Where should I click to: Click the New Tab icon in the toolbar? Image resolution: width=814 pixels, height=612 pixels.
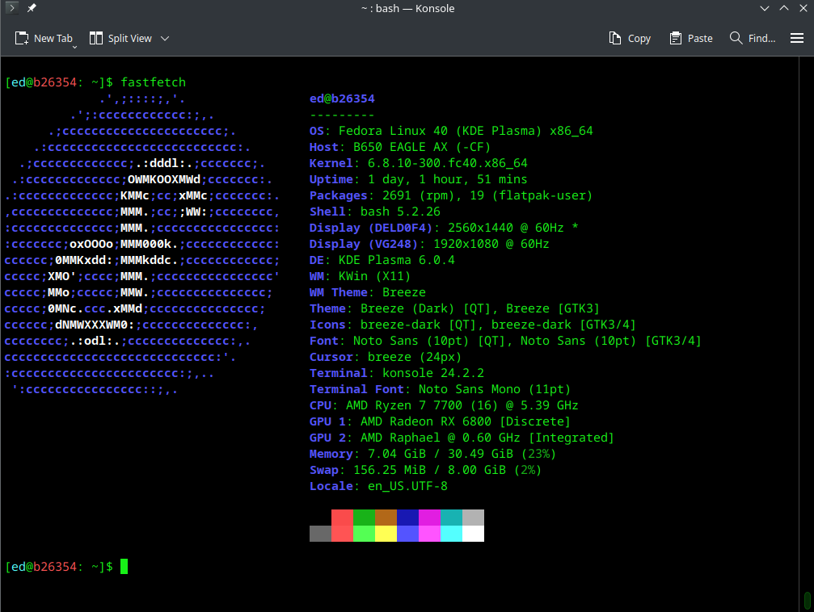click(22, 39)
